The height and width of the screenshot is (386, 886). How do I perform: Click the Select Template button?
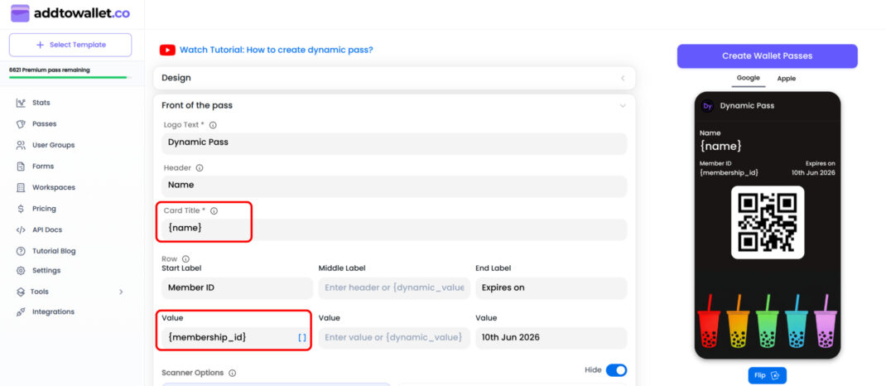[70, 45]
